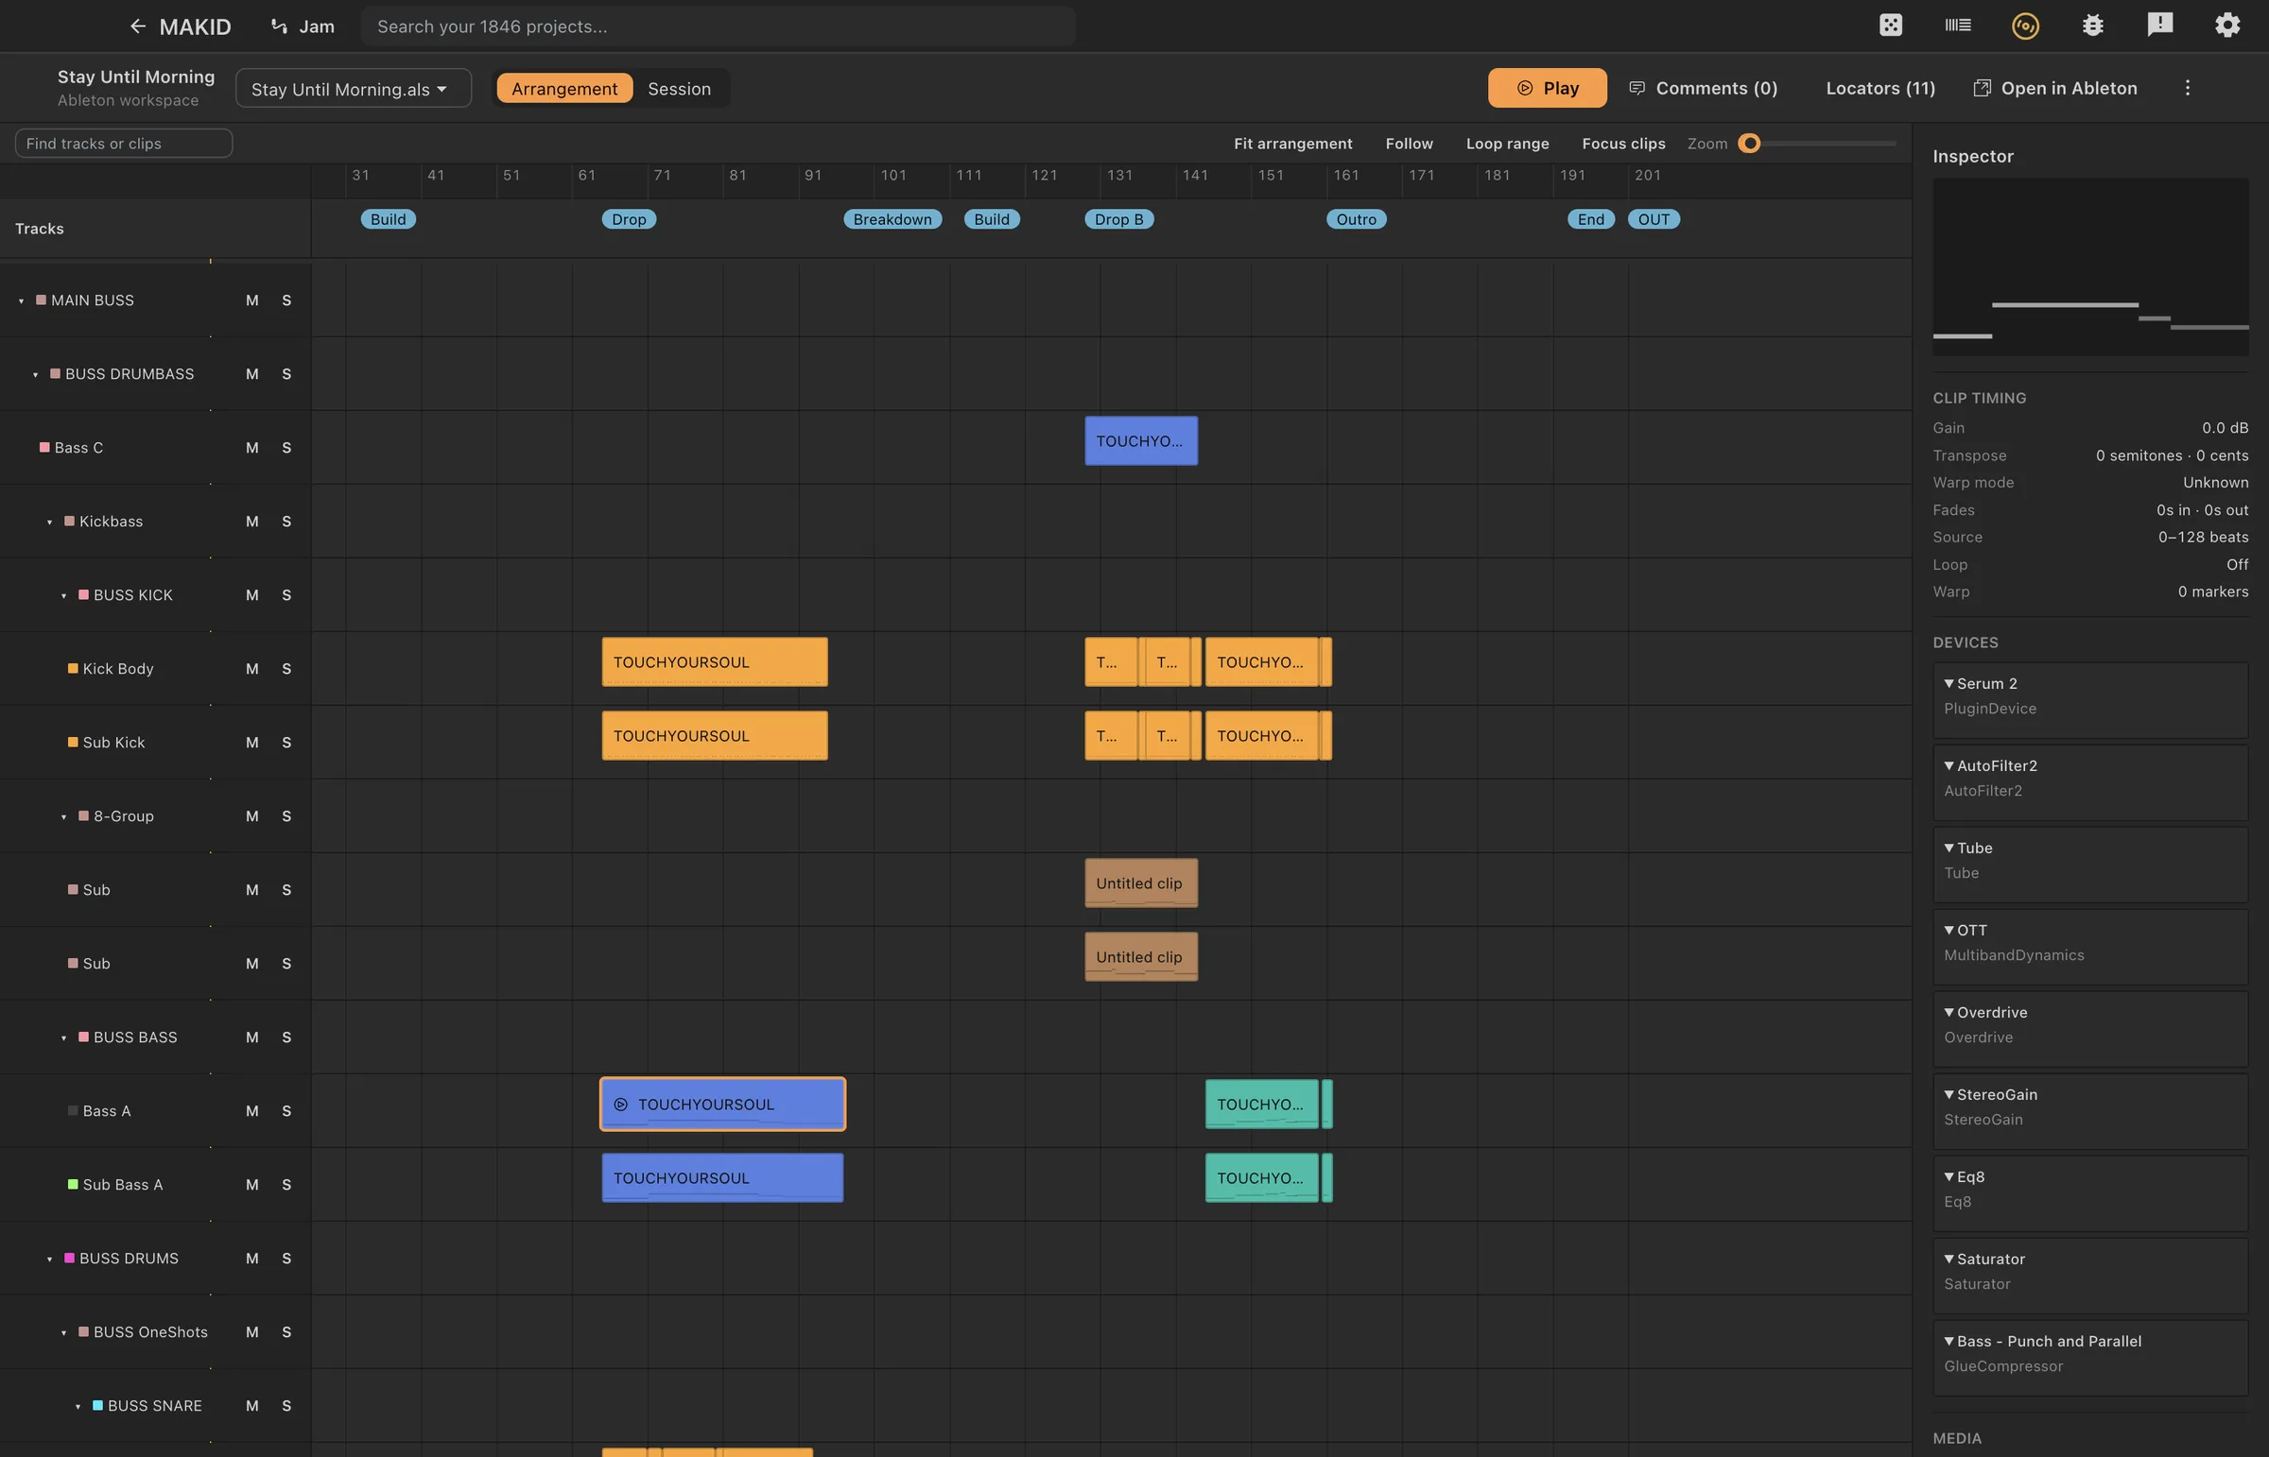Solo the Bass C track

click(286, 448)
